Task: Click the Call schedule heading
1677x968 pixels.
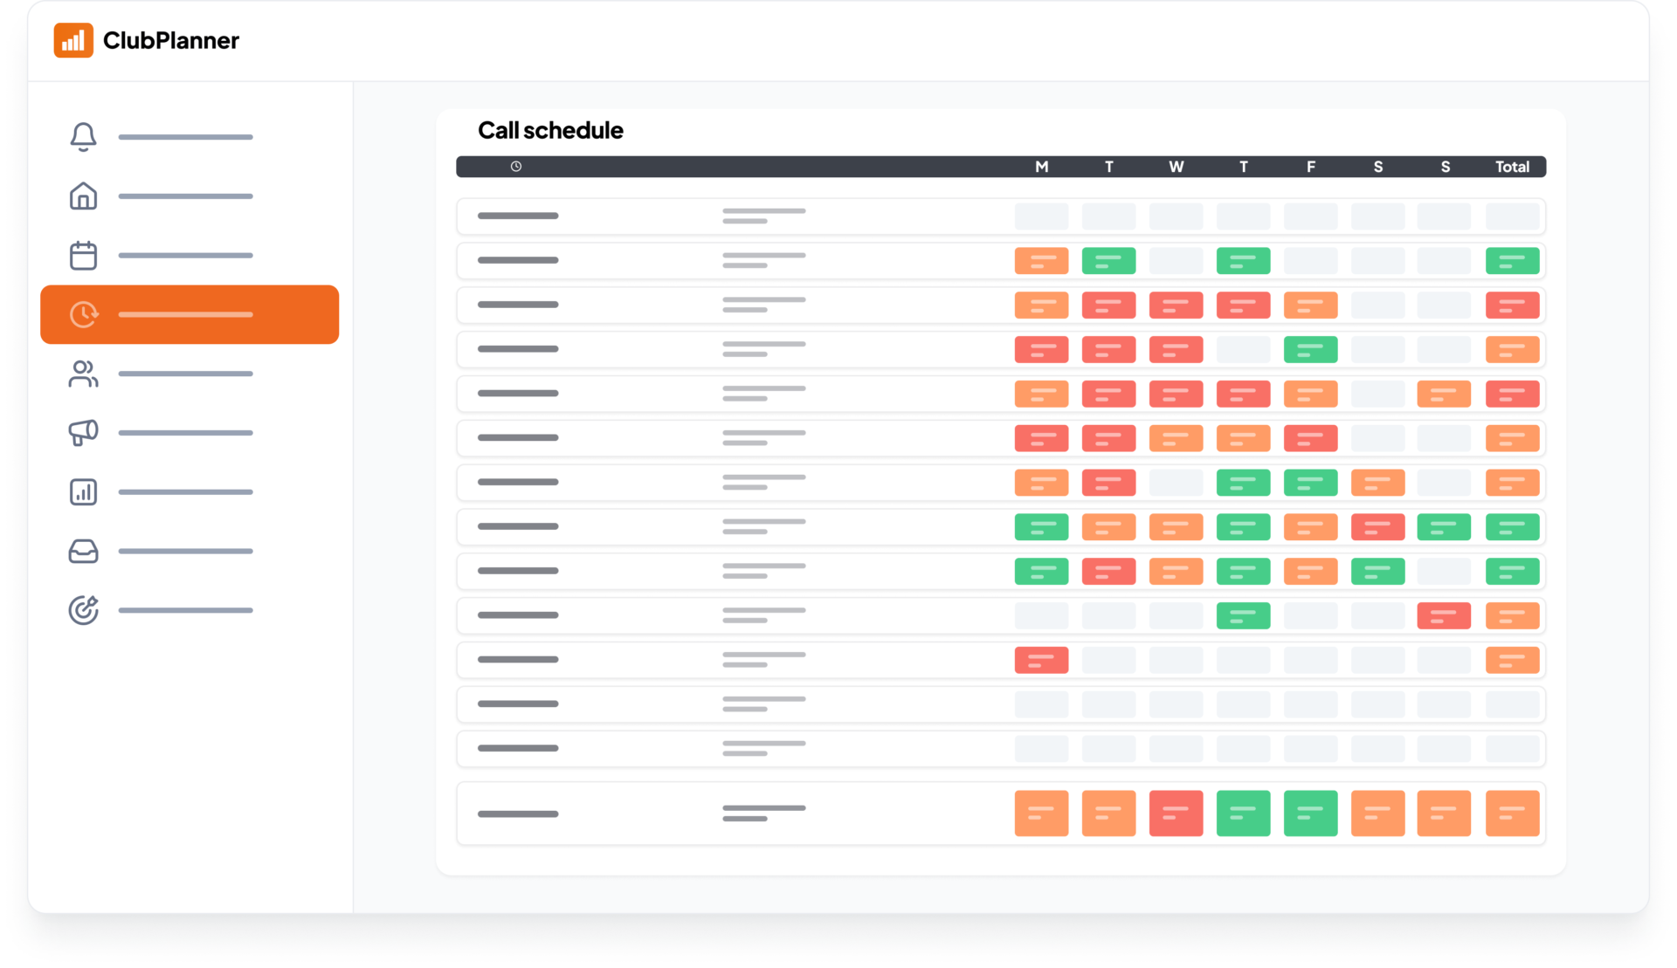Action: click(x=550, y=131)
